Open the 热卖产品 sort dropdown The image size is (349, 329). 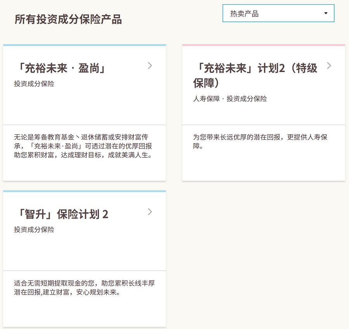click(278, 14)
